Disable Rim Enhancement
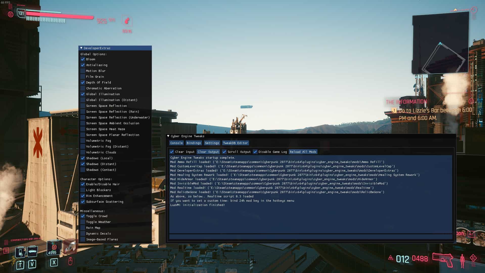 pyautogui.click(x=83, y=196)
